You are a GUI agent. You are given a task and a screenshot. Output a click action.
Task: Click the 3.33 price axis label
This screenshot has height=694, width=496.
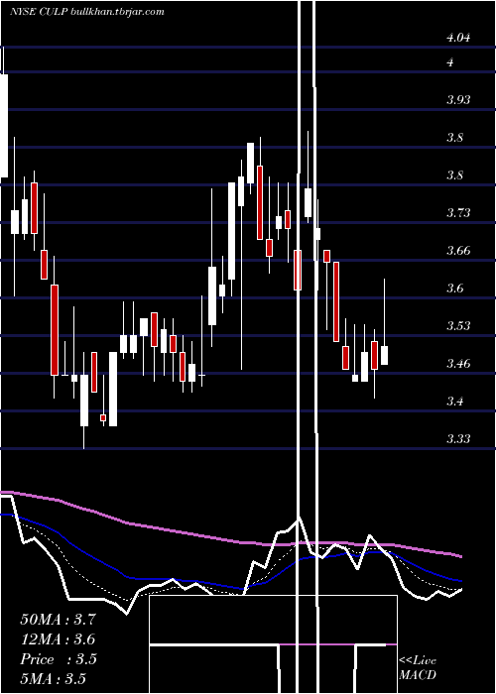(458, 439)
